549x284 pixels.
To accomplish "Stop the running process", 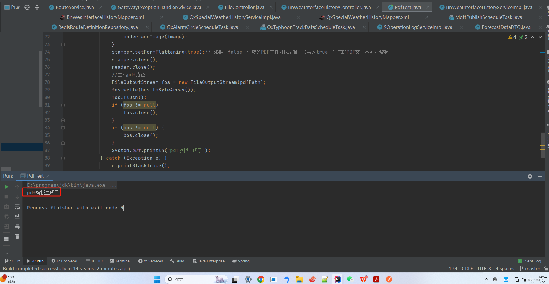I will click(6, 197).
